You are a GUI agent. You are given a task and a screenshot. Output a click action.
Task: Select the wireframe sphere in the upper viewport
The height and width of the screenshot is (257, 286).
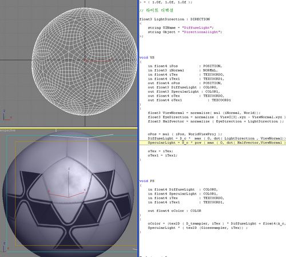point(85,61)
